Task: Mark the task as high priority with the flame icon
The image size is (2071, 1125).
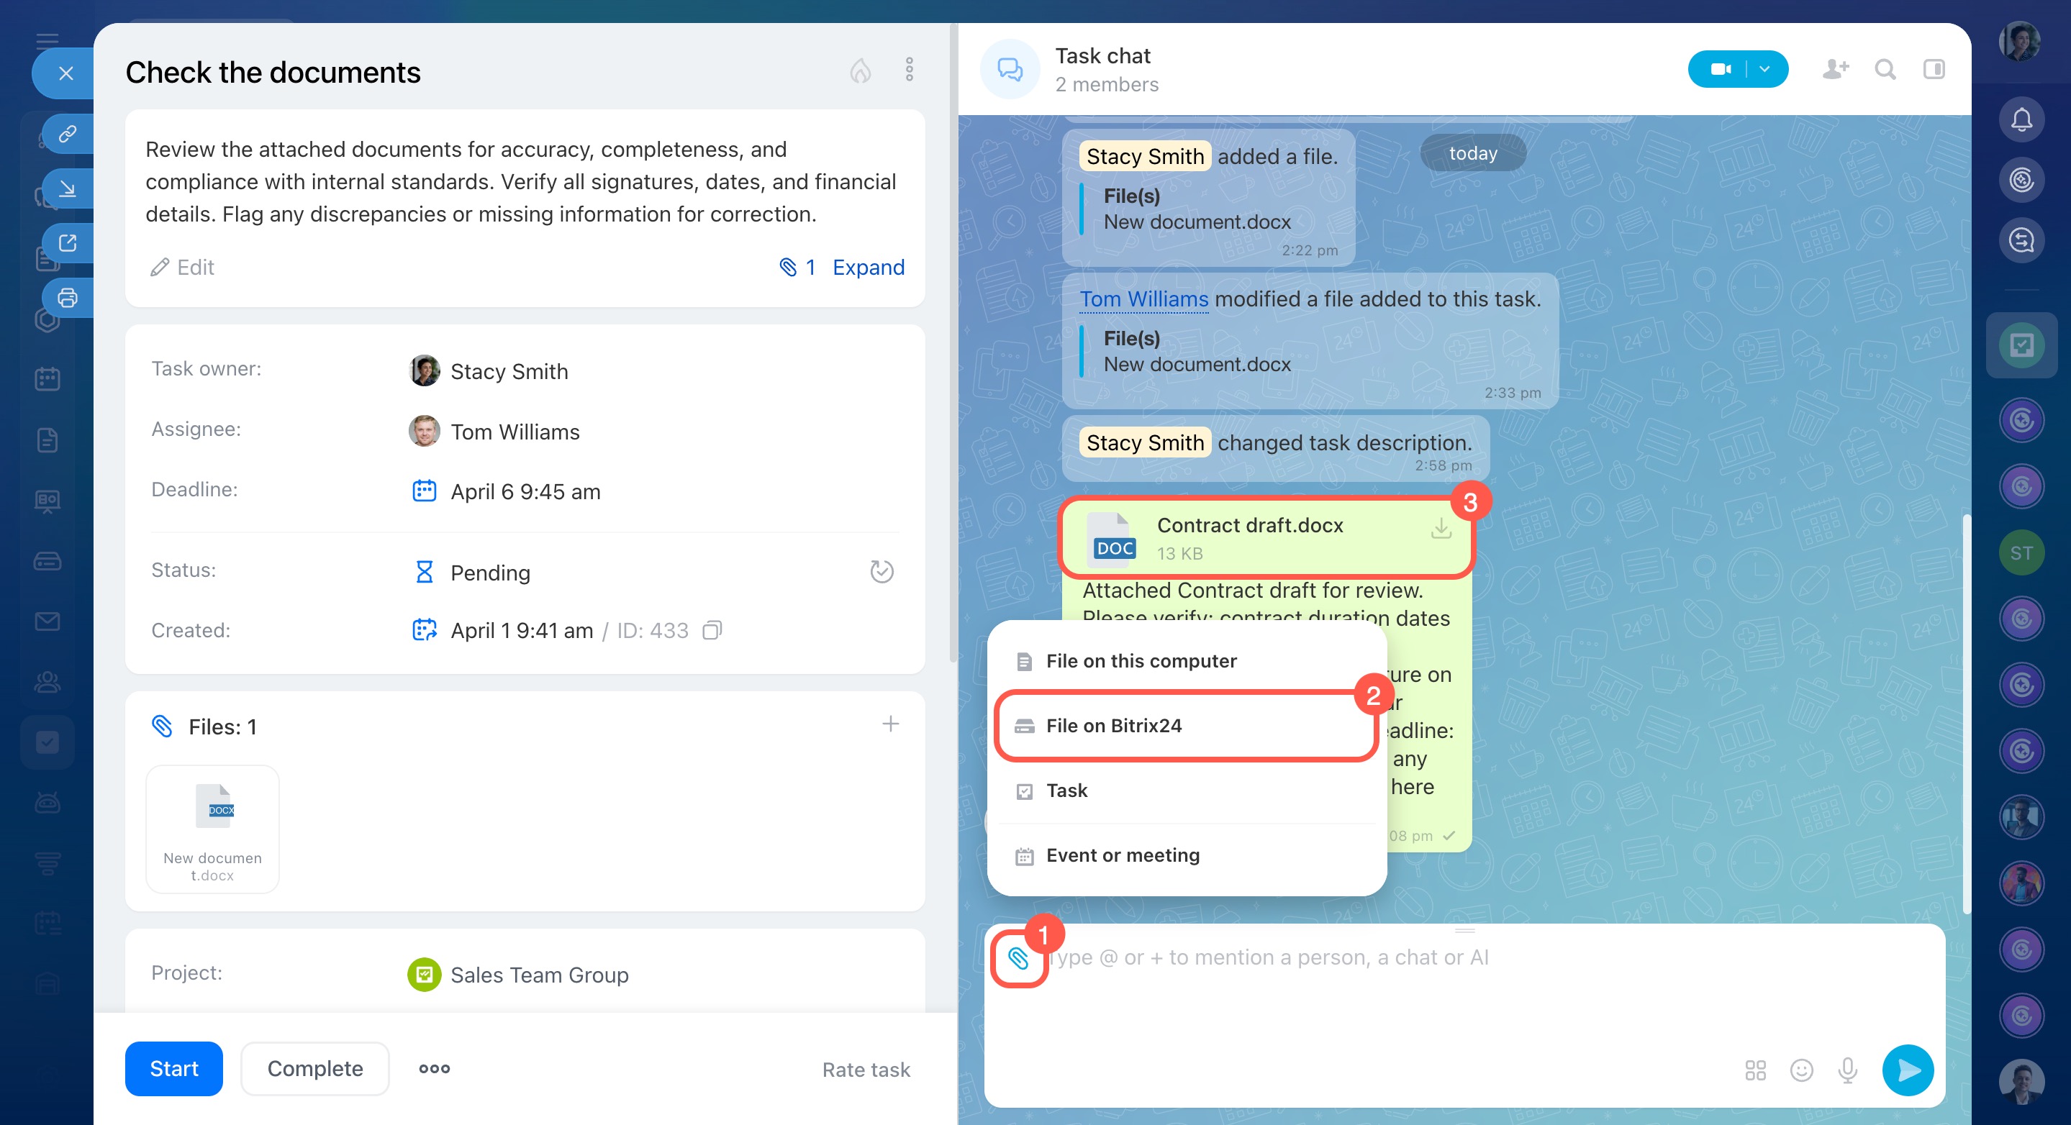Action: click(x=860, y=70)
